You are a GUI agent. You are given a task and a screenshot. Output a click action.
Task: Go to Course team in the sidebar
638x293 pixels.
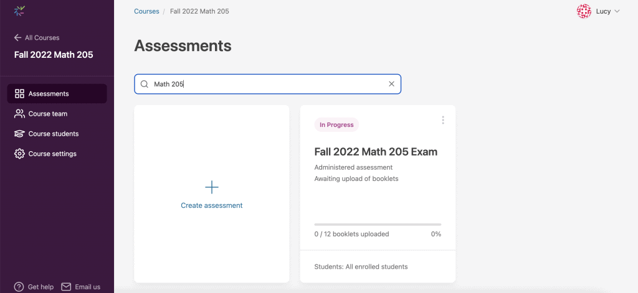pyautogui.click(x=48, y=114)
